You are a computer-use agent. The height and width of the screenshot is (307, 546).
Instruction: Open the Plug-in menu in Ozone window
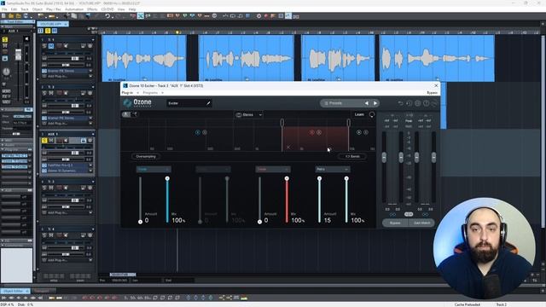127,93
